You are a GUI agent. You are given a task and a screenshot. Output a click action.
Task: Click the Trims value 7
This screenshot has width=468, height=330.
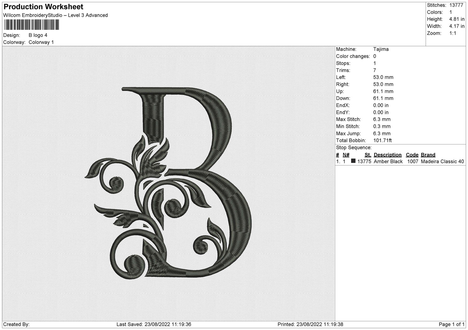point(375,70)
